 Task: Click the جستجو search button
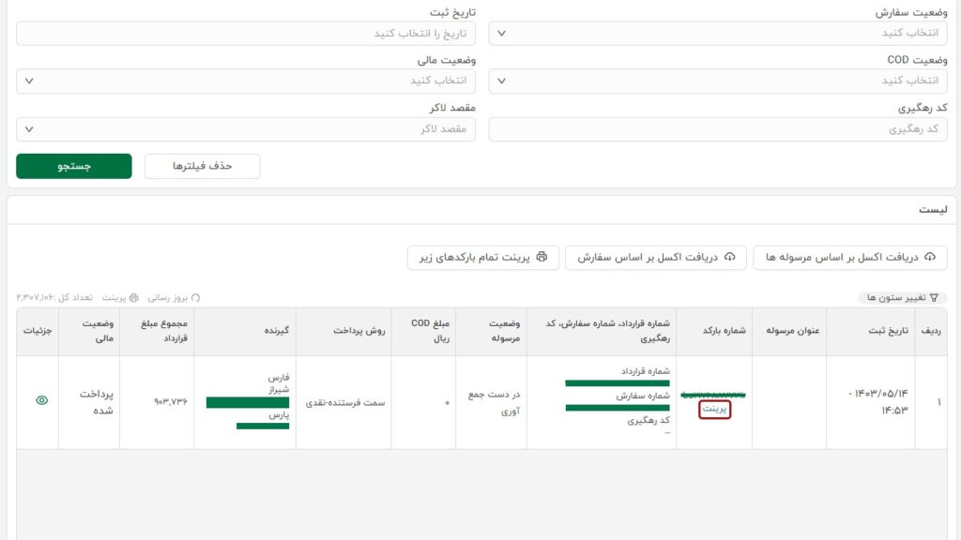click(x=73, y=166)
